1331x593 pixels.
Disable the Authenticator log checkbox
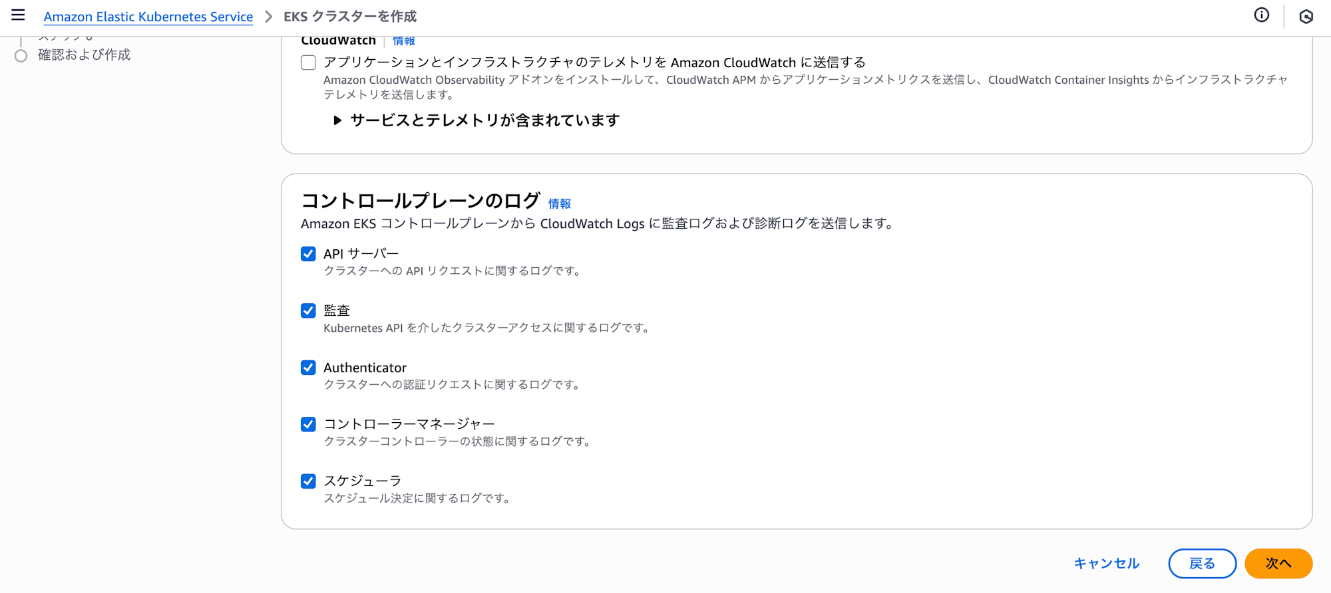(308, 368)
